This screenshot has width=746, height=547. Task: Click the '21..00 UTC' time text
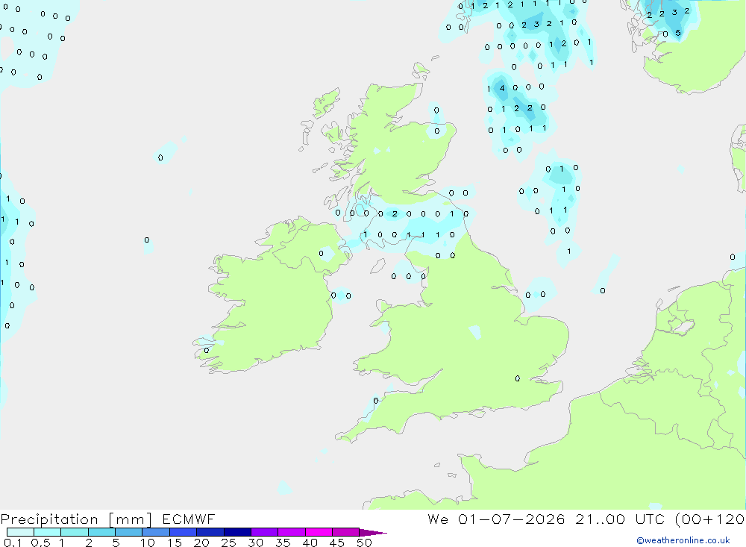click(x=621, y=519)
